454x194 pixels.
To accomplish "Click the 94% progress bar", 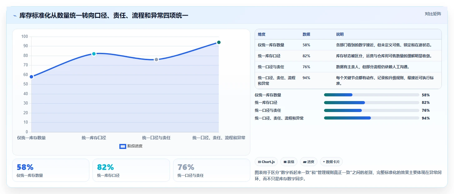I will pyautogui.click(x=372, y=118).
